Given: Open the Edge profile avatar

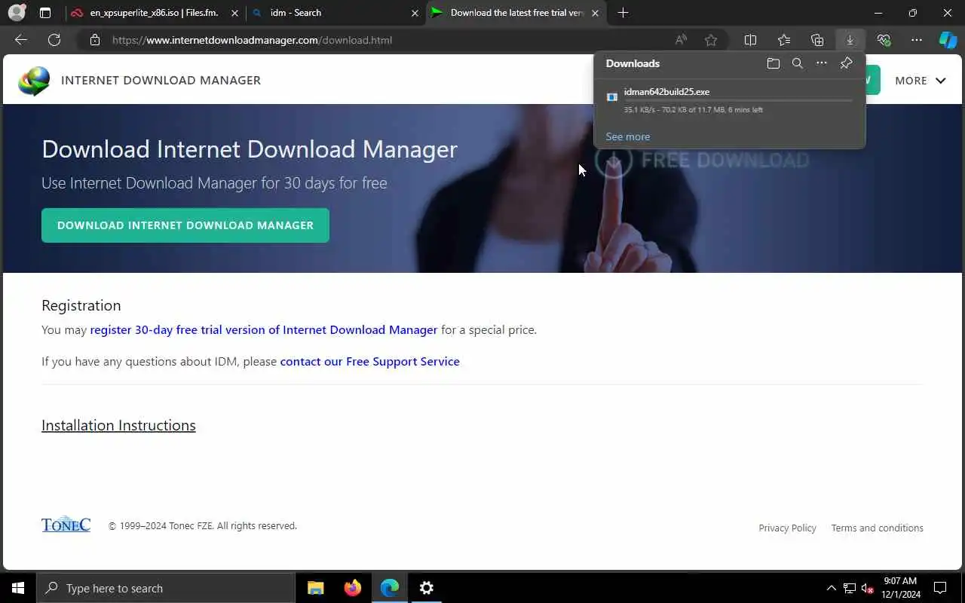Looking at the screenshot, I should 17,13.
